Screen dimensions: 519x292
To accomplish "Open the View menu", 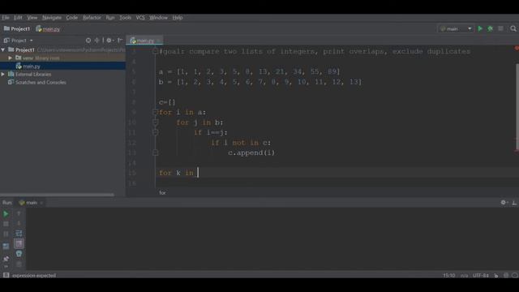I will coord(32,18).
